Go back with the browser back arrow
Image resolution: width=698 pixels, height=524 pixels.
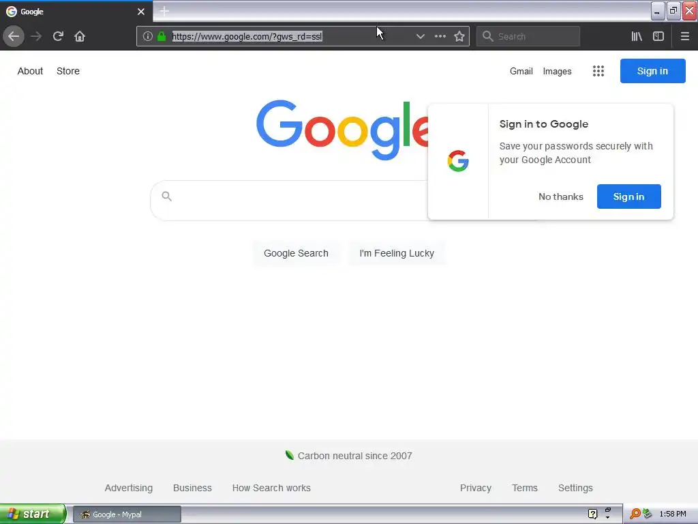(x=14, y=36)
